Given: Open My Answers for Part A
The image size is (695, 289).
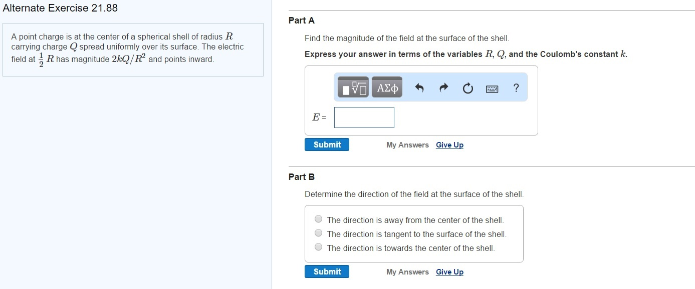Looking at the screenshot, I should coord(407,145).
